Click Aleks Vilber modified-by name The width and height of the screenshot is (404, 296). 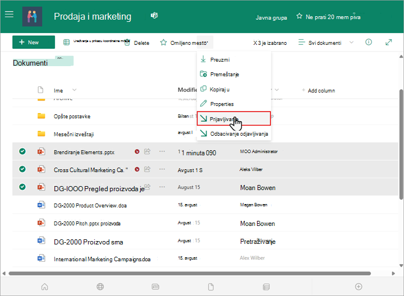(x=251, y=169)
